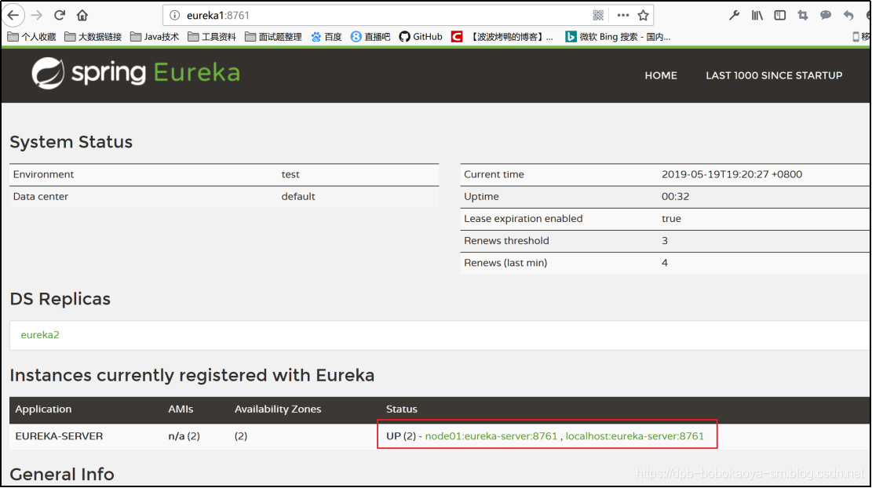
Task: Reload the Eureka page
Action: [60, 15]
